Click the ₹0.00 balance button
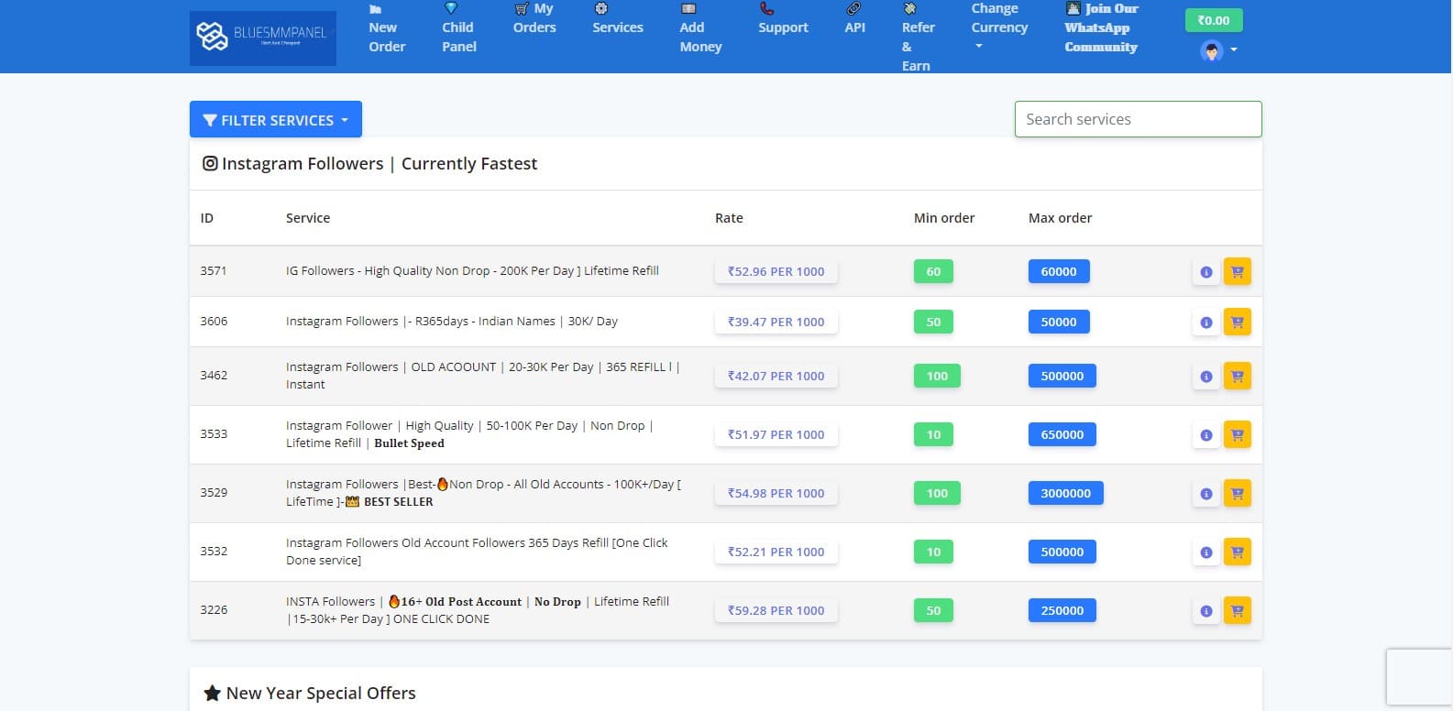Viewport: 1453px width, 711px height. coord(1213,20)
